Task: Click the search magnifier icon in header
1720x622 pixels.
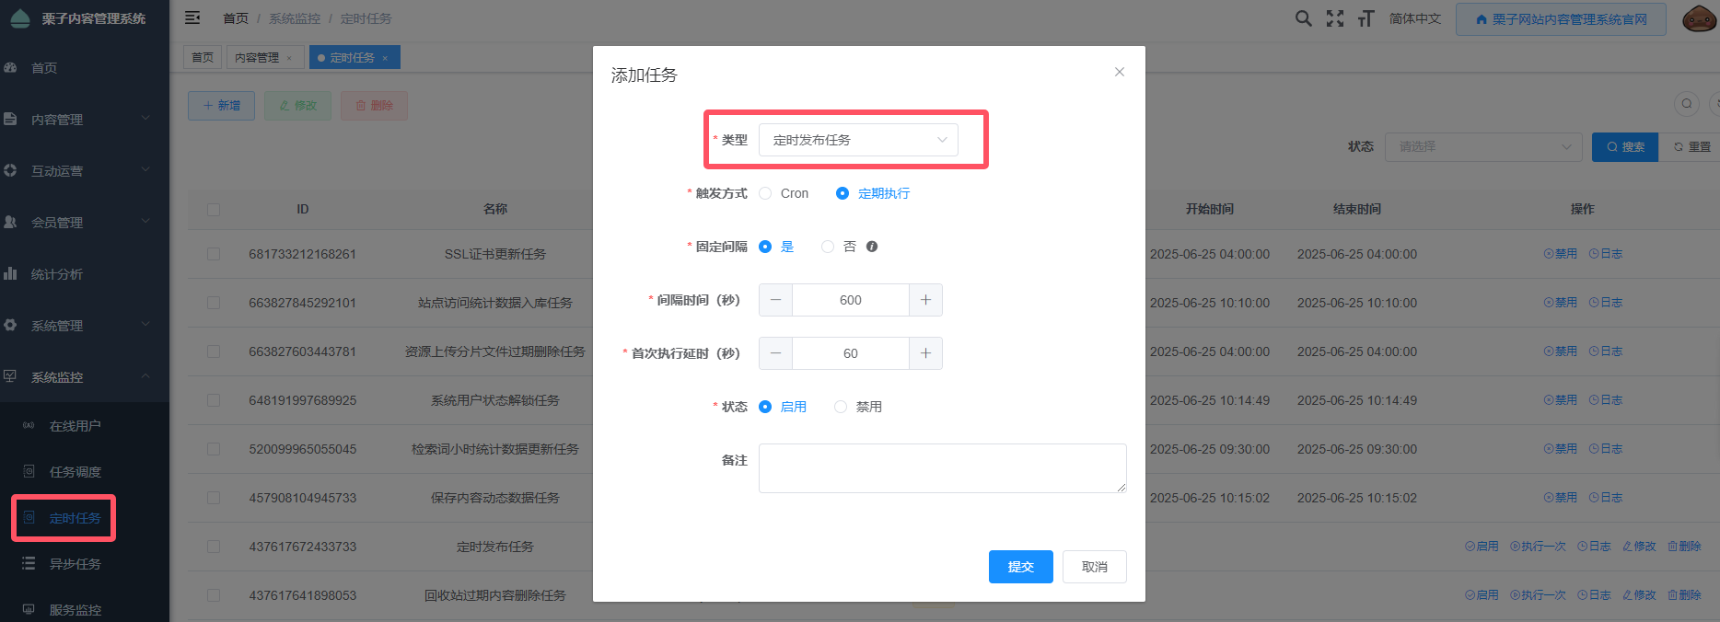Action: [1303, 18]
